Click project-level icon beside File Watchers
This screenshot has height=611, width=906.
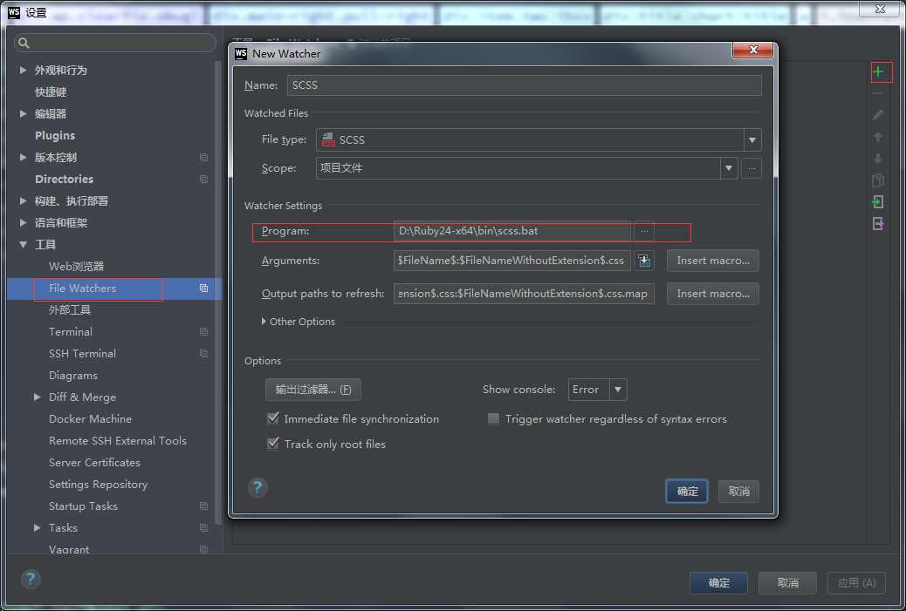click(203, 288)
